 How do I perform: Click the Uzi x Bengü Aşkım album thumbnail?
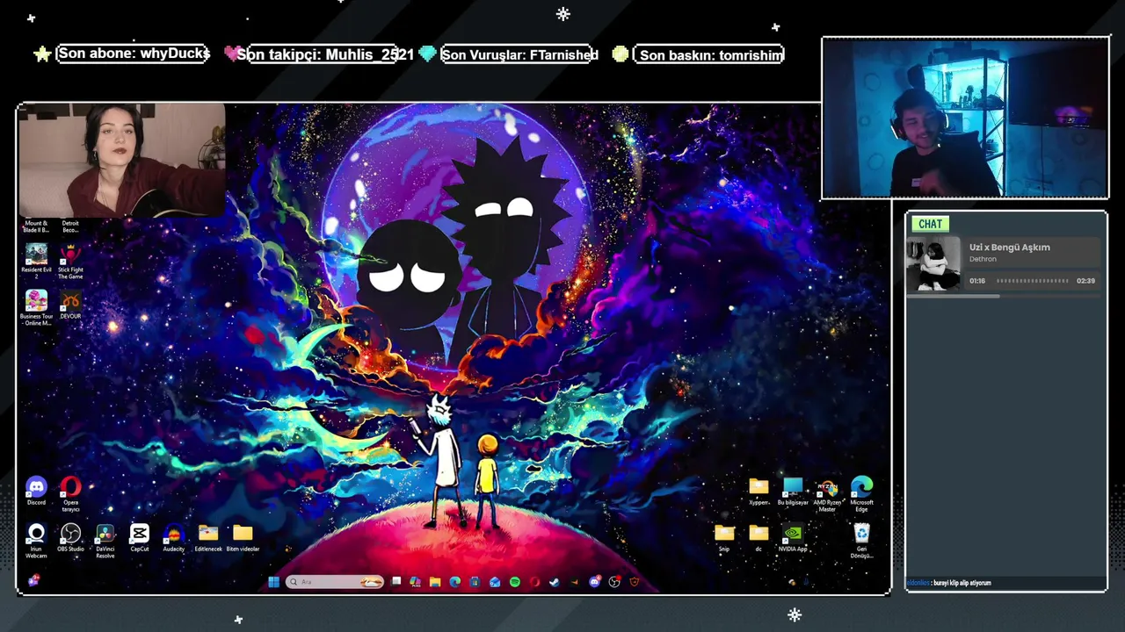pos(934,264)
